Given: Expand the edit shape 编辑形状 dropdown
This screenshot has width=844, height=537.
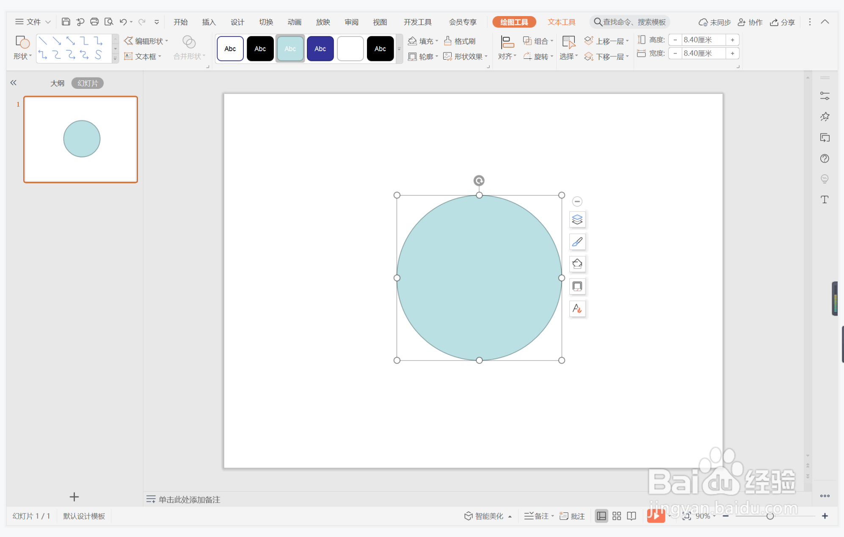Looking at the screenshot, I should (146, 41).
